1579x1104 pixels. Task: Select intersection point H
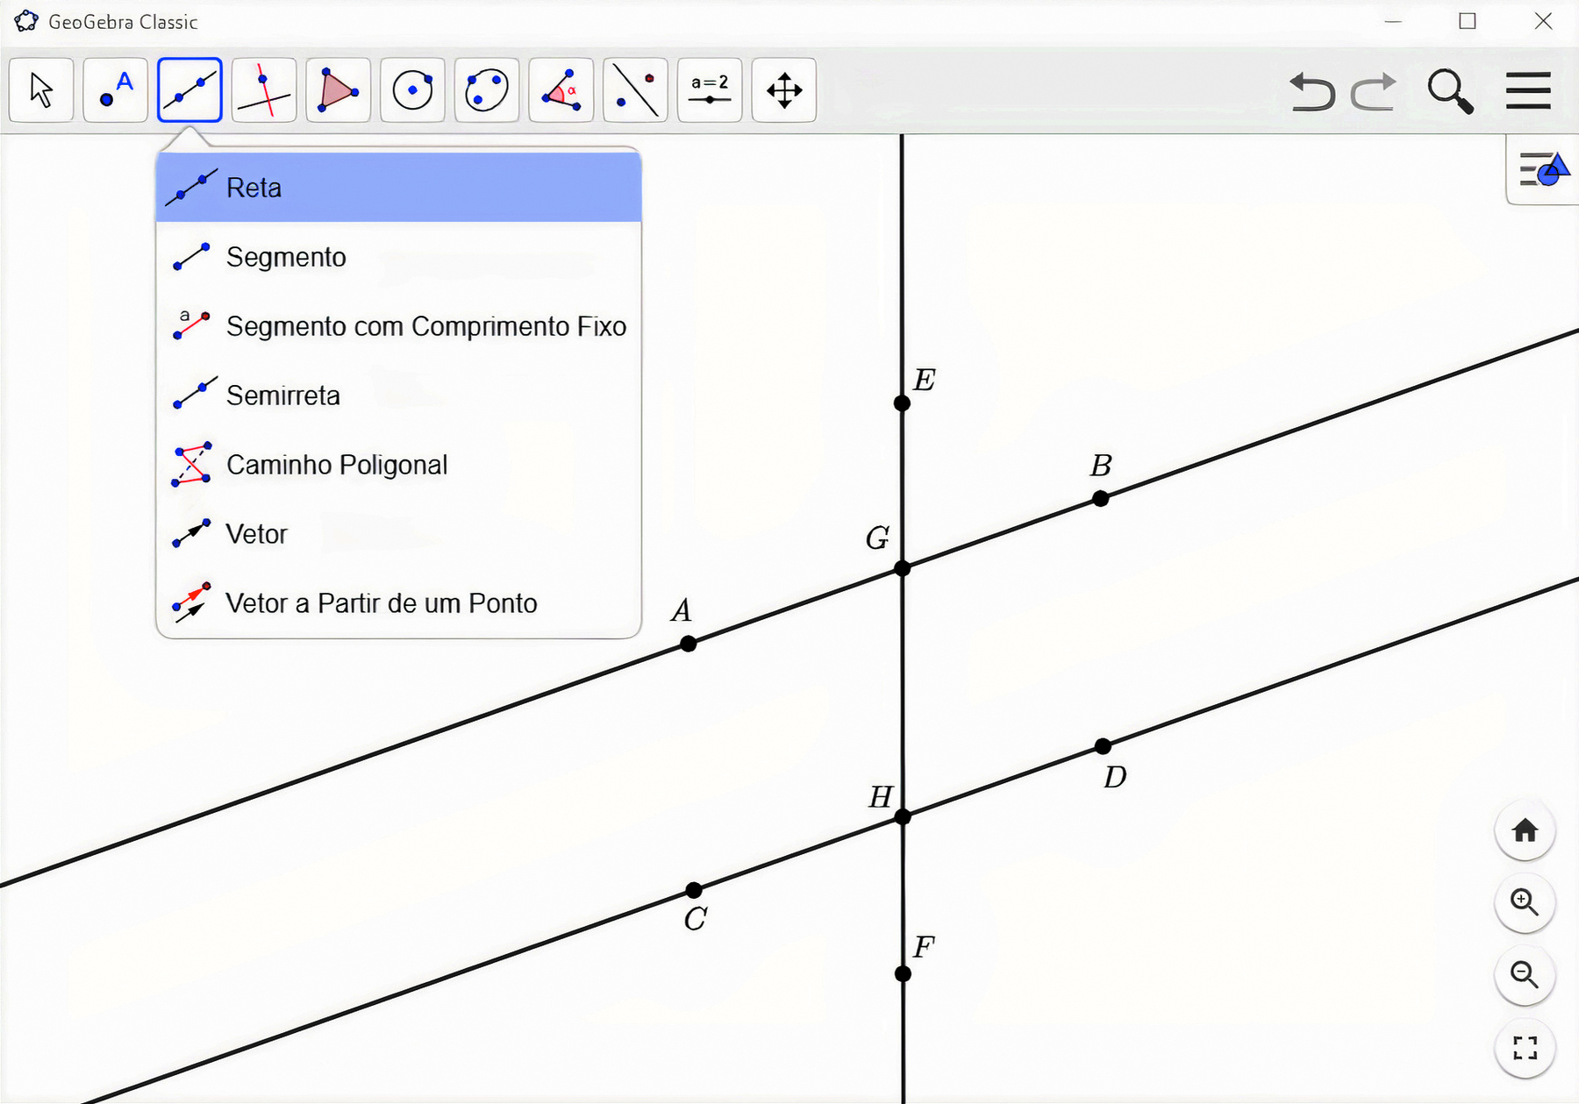pos(903,817)
